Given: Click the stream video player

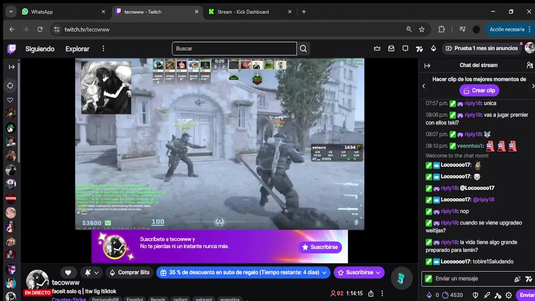Looking at the screenshot, I should coord(219,144).
